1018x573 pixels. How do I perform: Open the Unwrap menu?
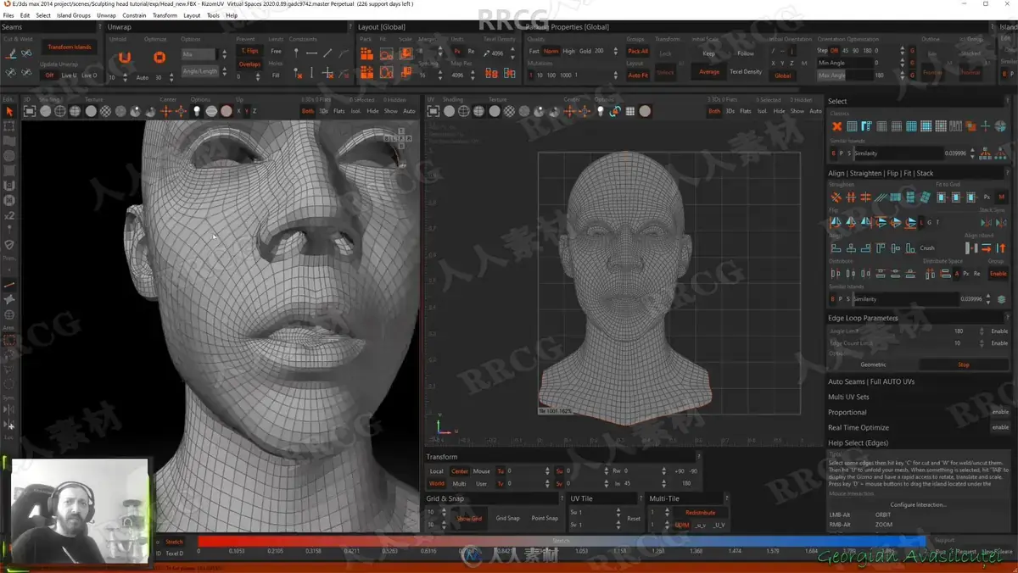[x=106, y=15]
